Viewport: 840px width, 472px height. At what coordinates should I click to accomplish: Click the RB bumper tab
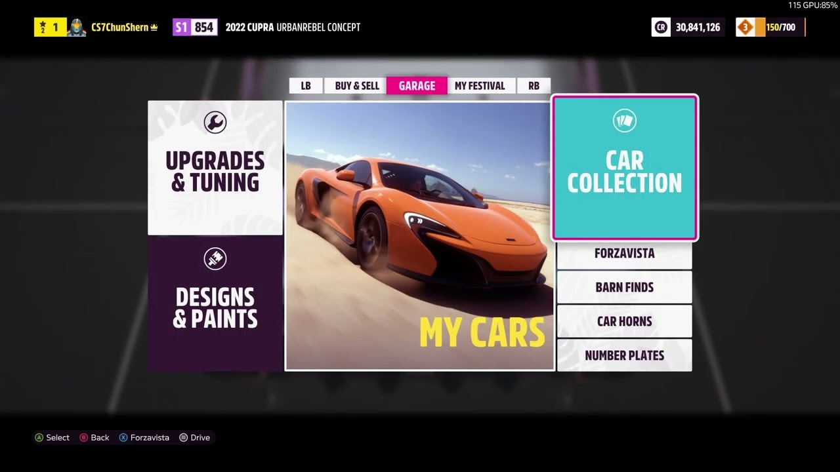pos(534,86)
